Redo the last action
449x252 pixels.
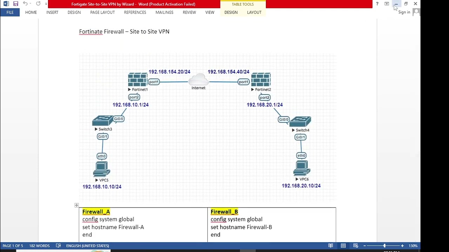coord(38,4)
